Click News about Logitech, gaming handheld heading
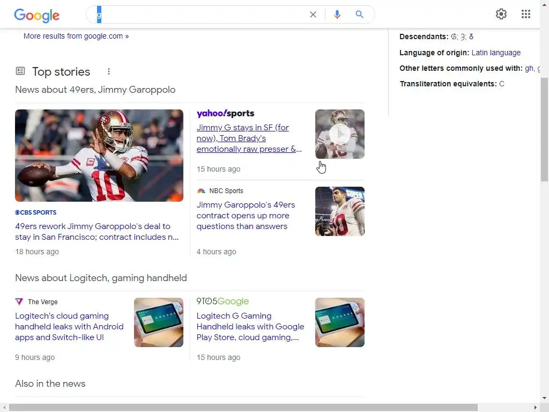 [x=101, y=278]
